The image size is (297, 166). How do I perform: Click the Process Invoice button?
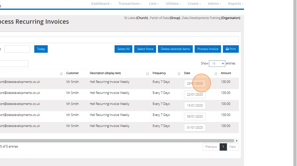point(208,49)
